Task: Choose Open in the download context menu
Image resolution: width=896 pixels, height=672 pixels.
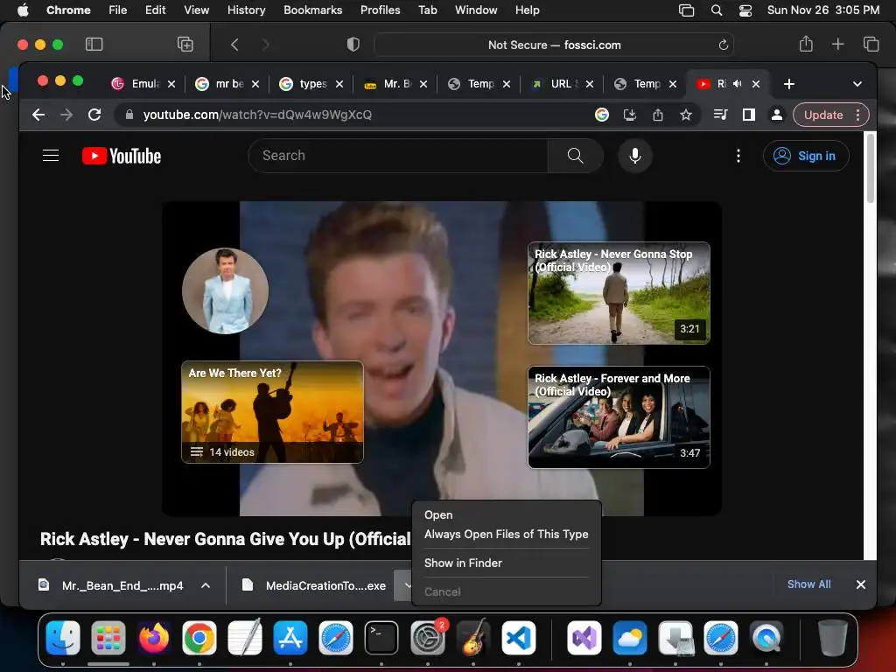Action: pyautogui.click(x=438, y=514)
